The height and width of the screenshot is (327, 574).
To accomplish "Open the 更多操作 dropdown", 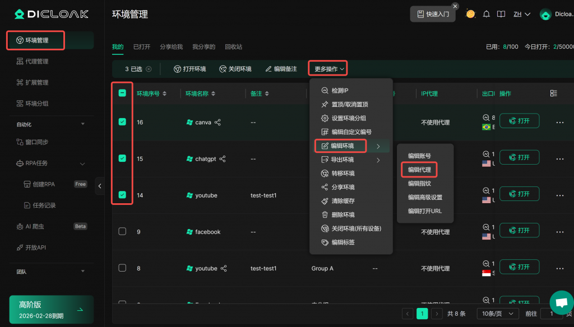I will pos(328,69).
